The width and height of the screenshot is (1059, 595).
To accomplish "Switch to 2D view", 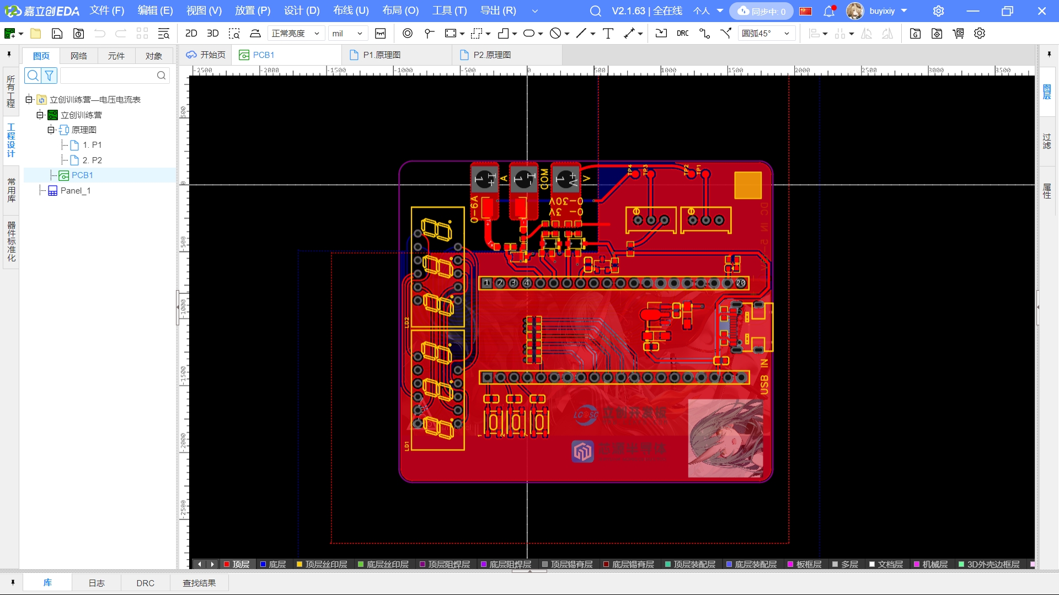I will [x=191, y=34].
